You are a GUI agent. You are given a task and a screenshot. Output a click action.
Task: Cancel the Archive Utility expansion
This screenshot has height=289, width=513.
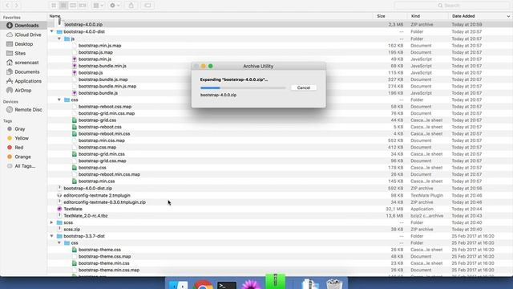(x=303, y=88)
